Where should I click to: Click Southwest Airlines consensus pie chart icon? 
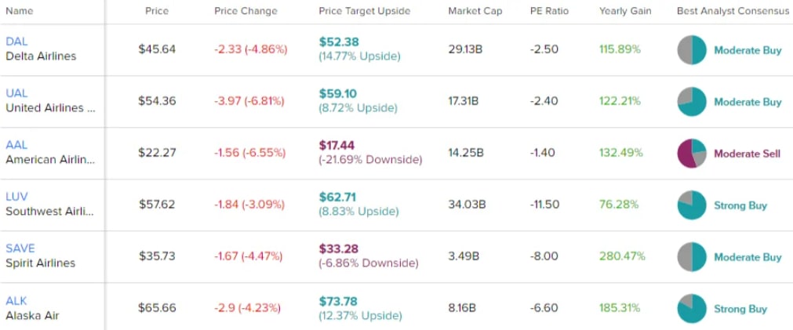(692, 205)
